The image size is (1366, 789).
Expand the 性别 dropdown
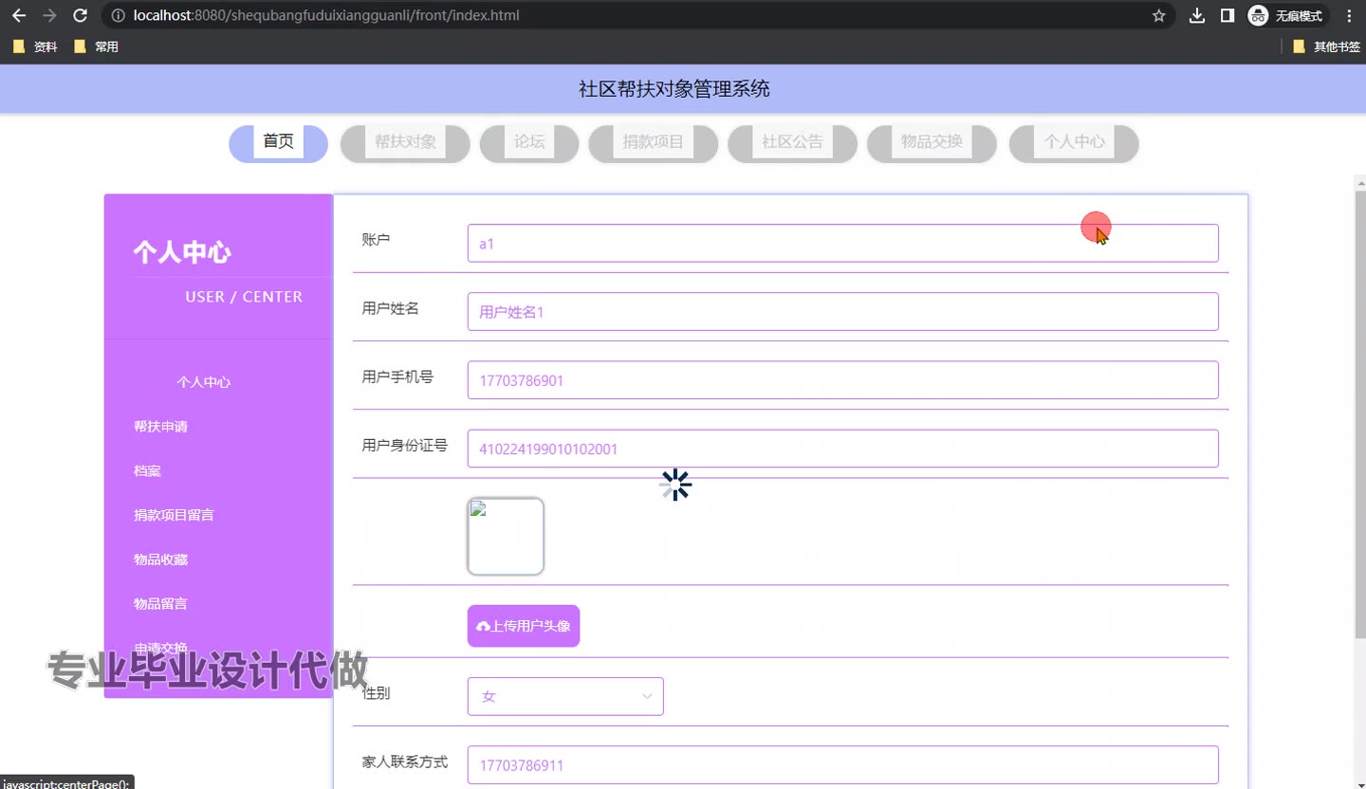coord(565,696)
